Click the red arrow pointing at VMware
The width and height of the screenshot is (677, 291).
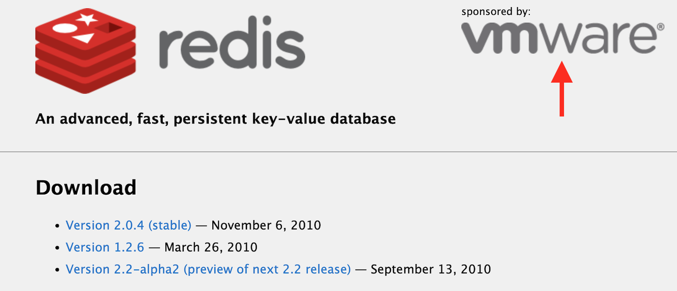[563, 88]
